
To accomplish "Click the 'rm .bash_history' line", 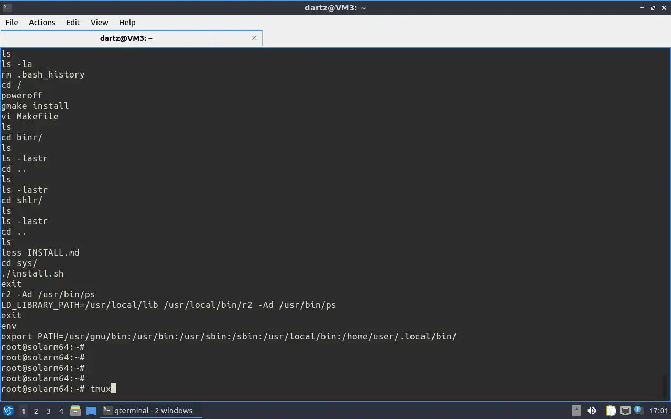I will (x=42, y=74).
